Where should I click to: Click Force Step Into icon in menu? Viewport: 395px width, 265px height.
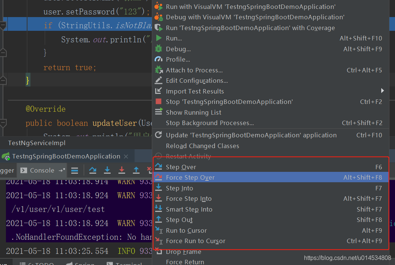click(x=159, y=198)
